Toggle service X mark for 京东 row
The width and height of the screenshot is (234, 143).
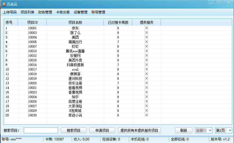147,28
